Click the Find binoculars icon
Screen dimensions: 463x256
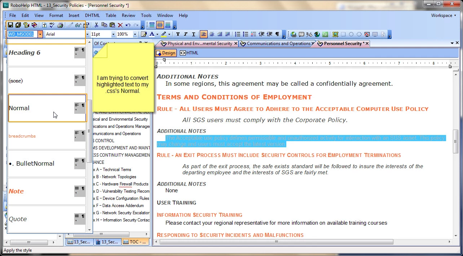click(78, 25)
